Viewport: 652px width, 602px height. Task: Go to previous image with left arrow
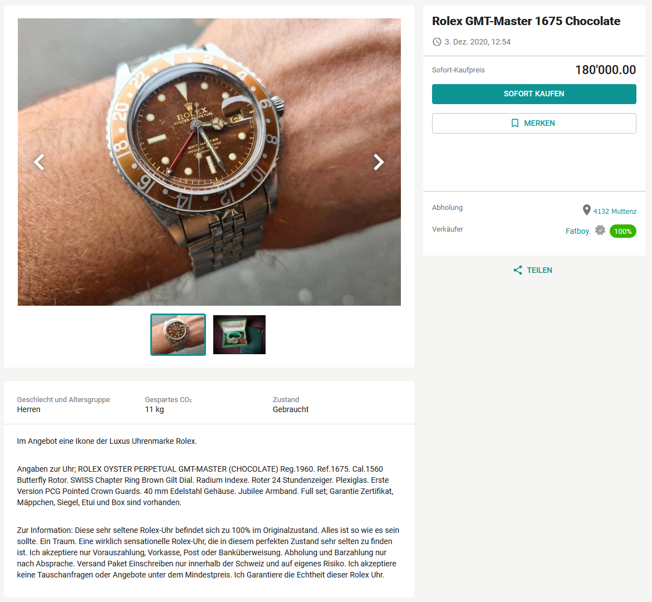click(x=39, y=162)
